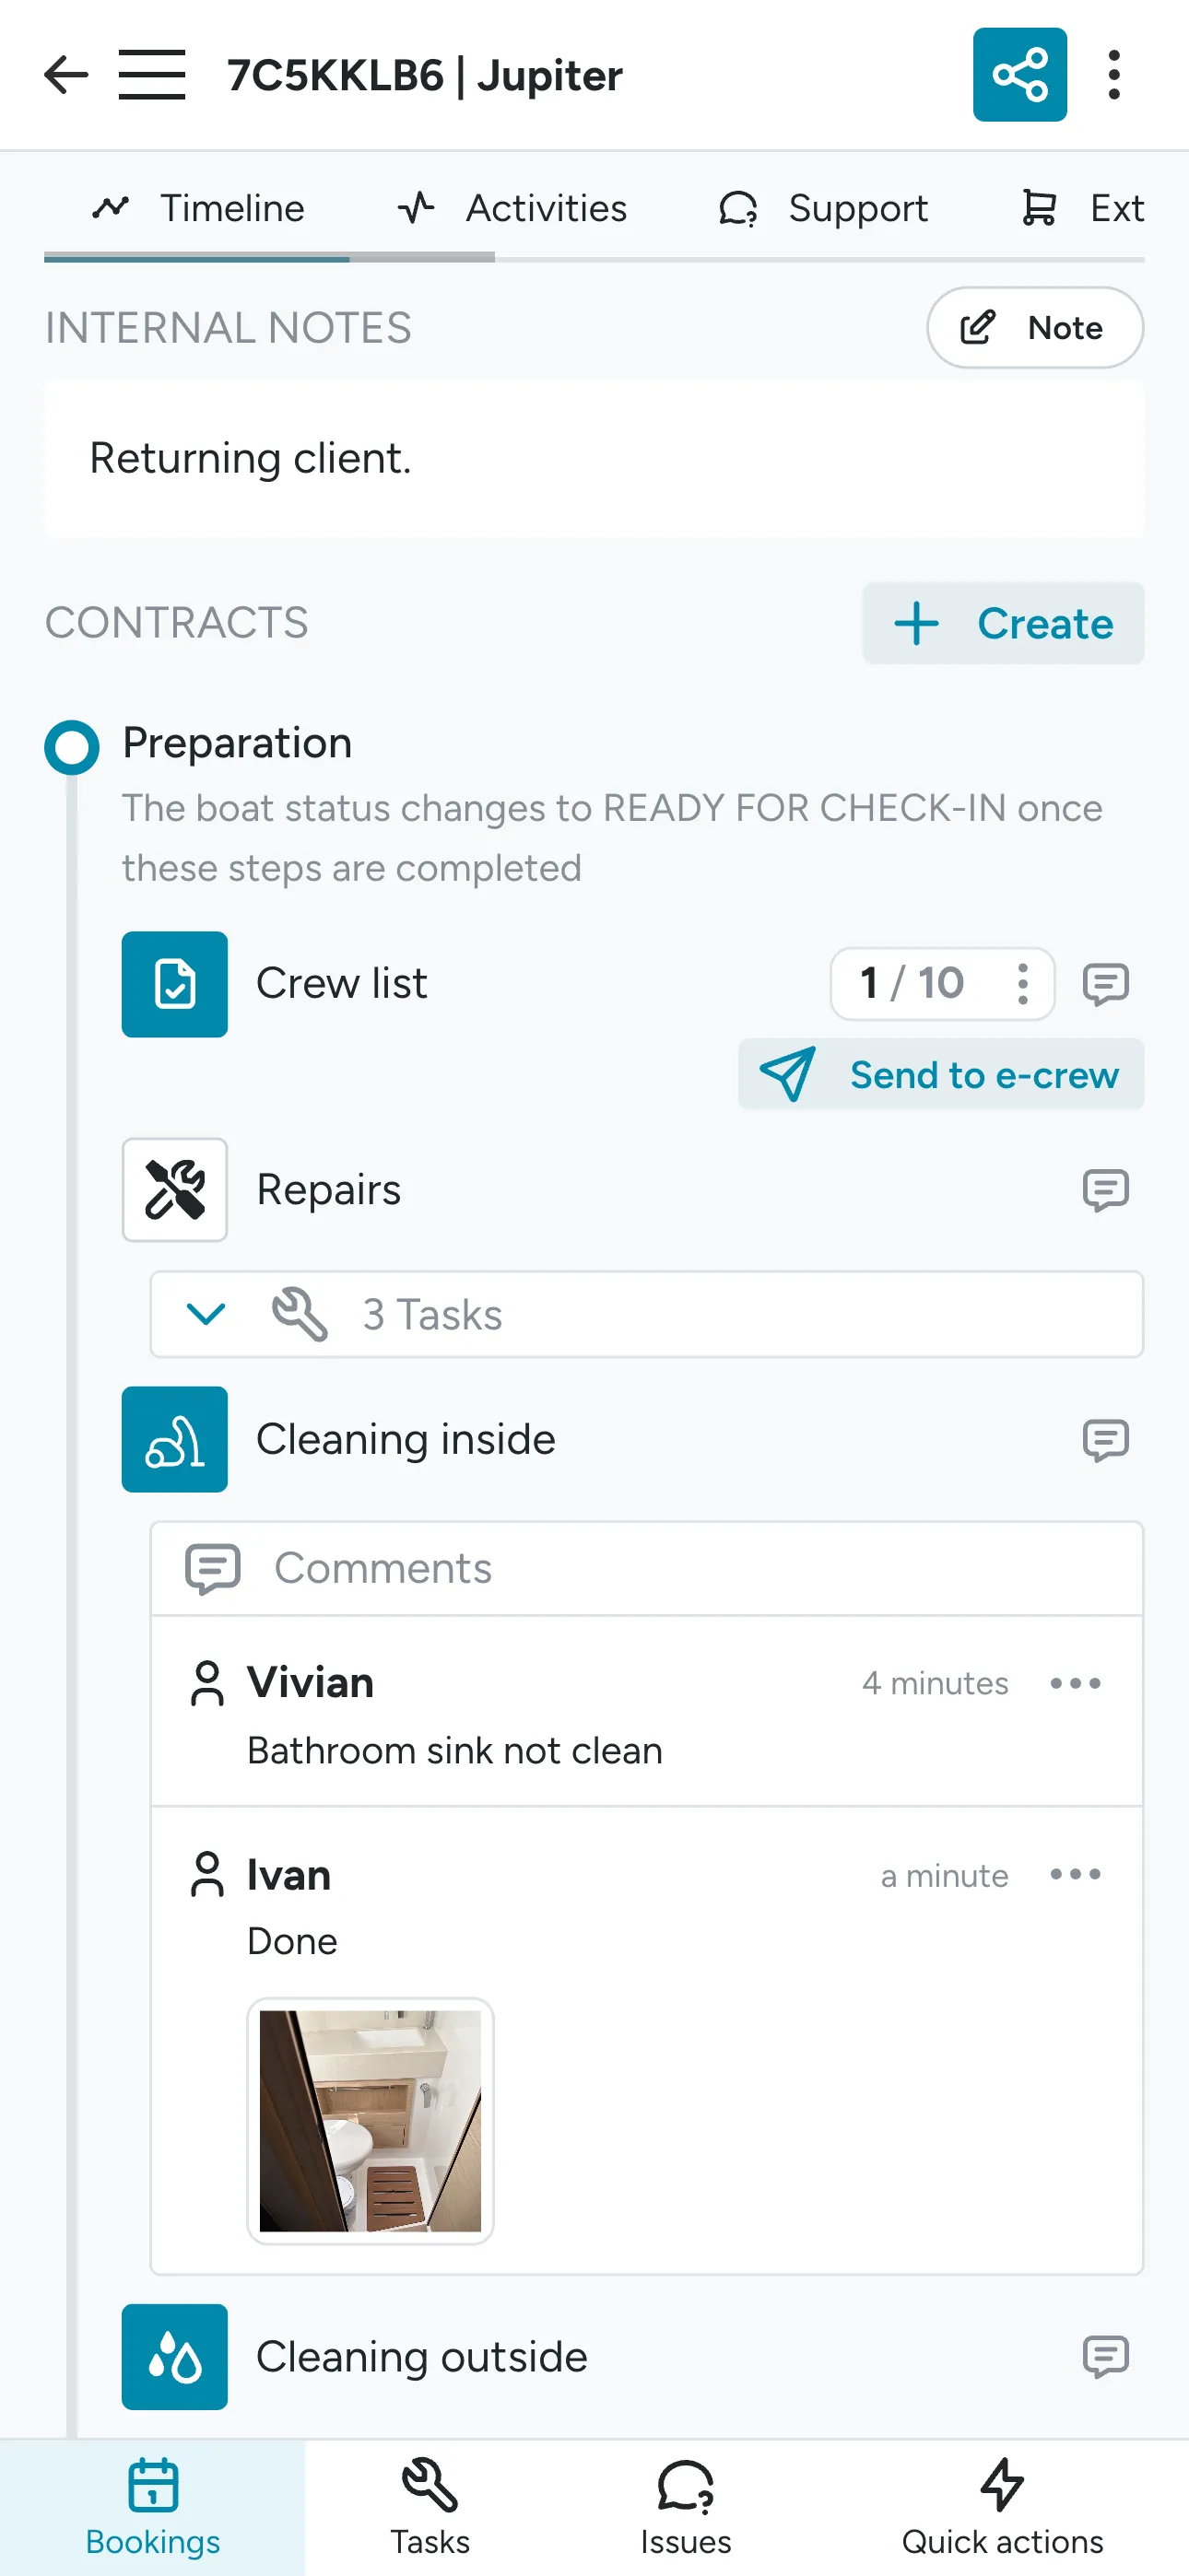Create a new contract
This screenshot has height=2576, width=1189.
(x=1002, y=623)
